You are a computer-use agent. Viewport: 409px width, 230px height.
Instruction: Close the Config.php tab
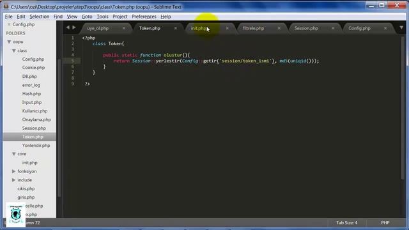(385, 28)
